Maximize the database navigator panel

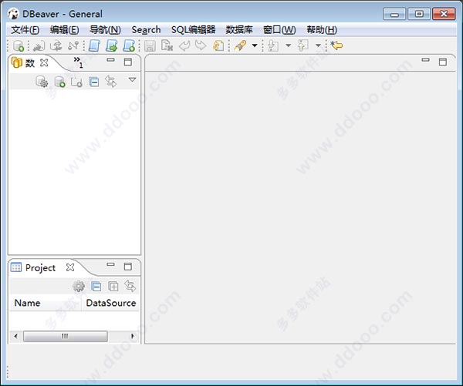point(128,62)
